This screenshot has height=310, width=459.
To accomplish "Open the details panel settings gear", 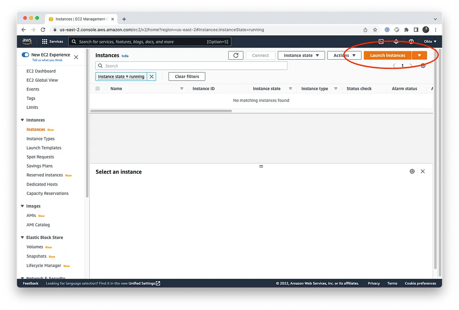I will point(412,171).
